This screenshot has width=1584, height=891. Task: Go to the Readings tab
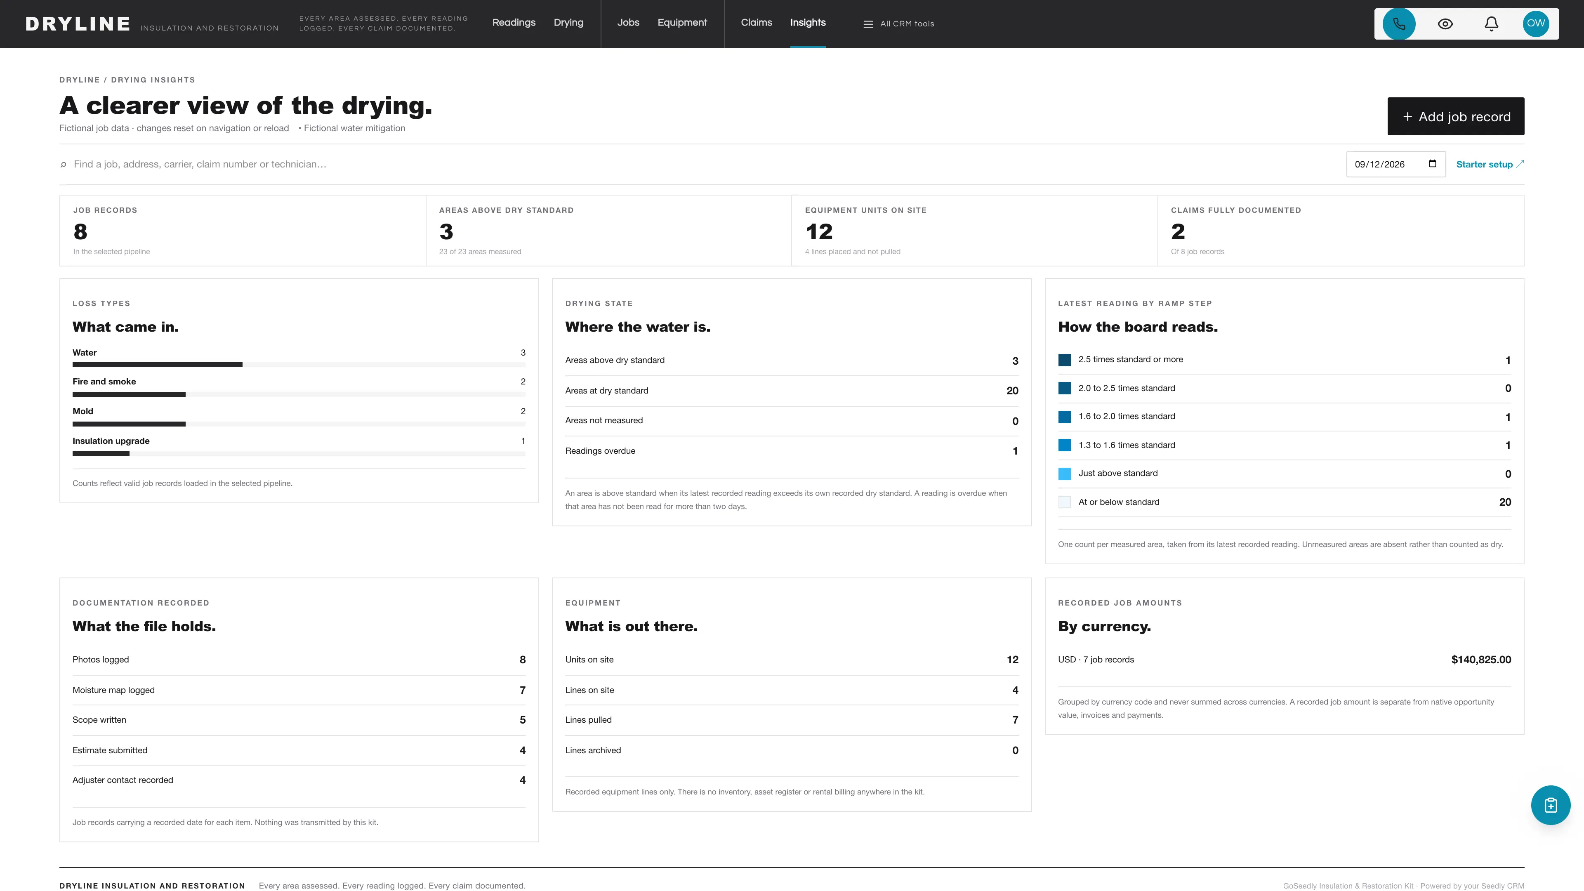[x=514, y=23]
